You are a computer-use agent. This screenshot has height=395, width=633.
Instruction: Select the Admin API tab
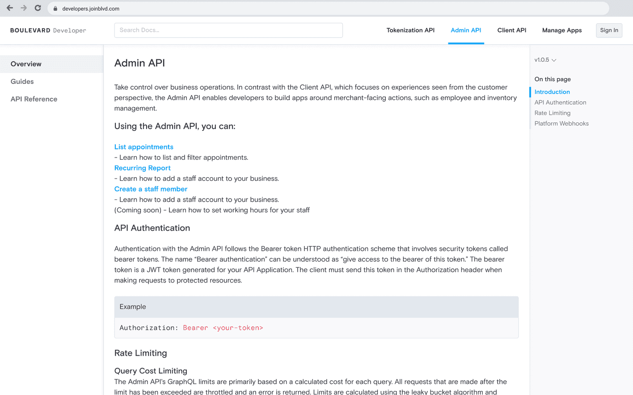click(465, 30)
